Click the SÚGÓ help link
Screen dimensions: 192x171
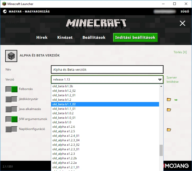[x=185, y=11]
